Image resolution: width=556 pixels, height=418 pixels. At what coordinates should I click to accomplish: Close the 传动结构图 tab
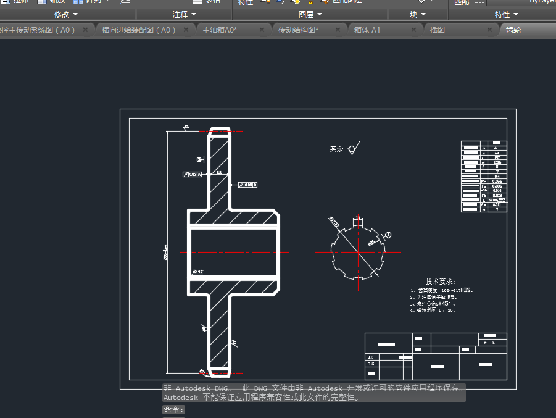[x=338, y=30]
